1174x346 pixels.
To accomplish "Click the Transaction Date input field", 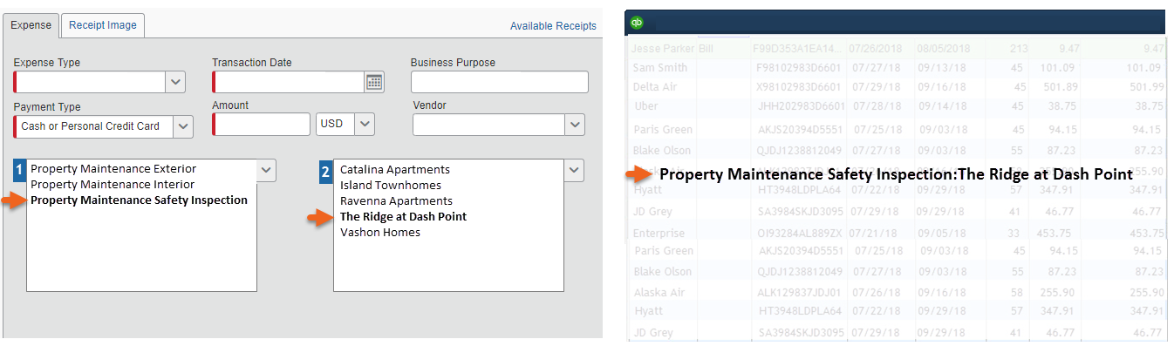I will (289, 82).
